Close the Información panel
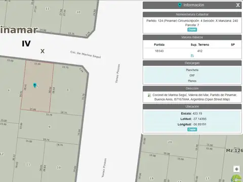This screenshot has height=182, width=243. click(x=238, y=5)
